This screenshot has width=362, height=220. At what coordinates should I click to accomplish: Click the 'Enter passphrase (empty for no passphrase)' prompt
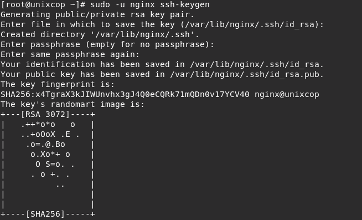pyautogui.click(x=107, y=44)
